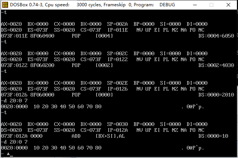The width and height of the screenshot is (238, 158).
Task: Click the instruction pointer 'IP=0126'
Action: coord(118,89)
